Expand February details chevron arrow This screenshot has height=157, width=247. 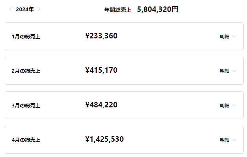234,71
